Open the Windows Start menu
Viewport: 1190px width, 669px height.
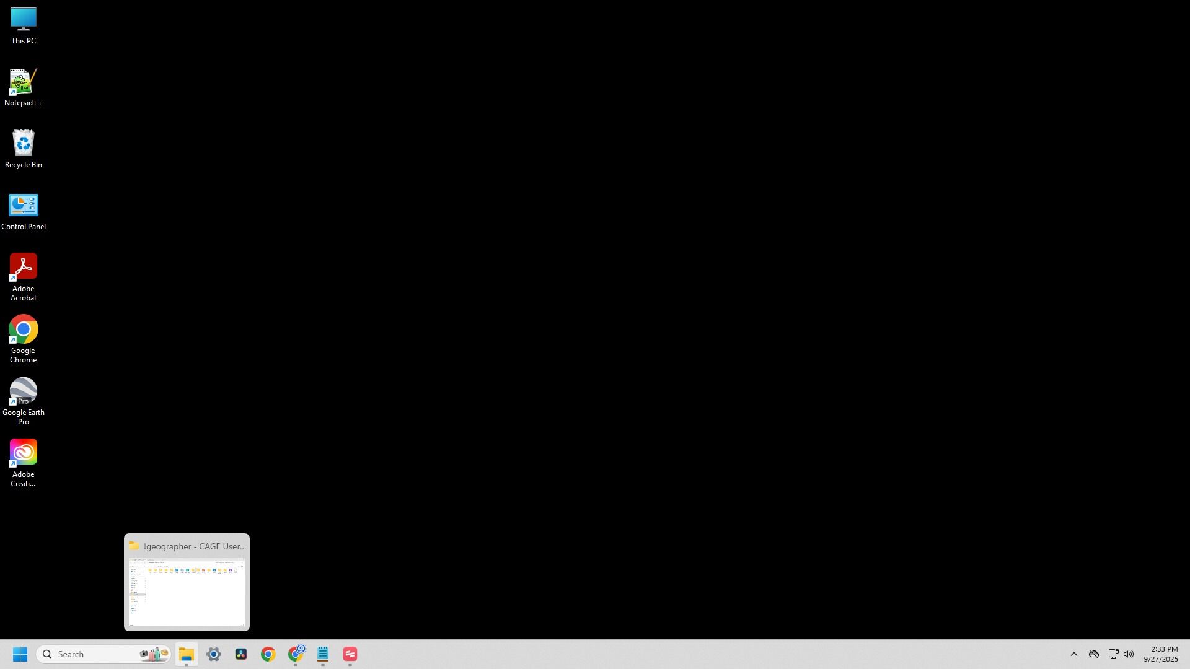tap(20, 654)
